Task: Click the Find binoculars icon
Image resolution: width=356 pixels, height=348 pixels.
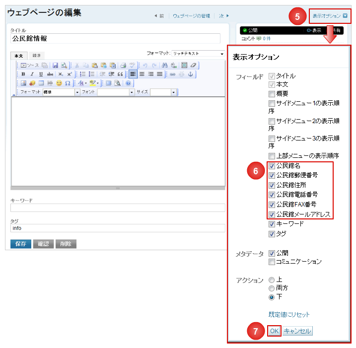Action: coord(165,66)
